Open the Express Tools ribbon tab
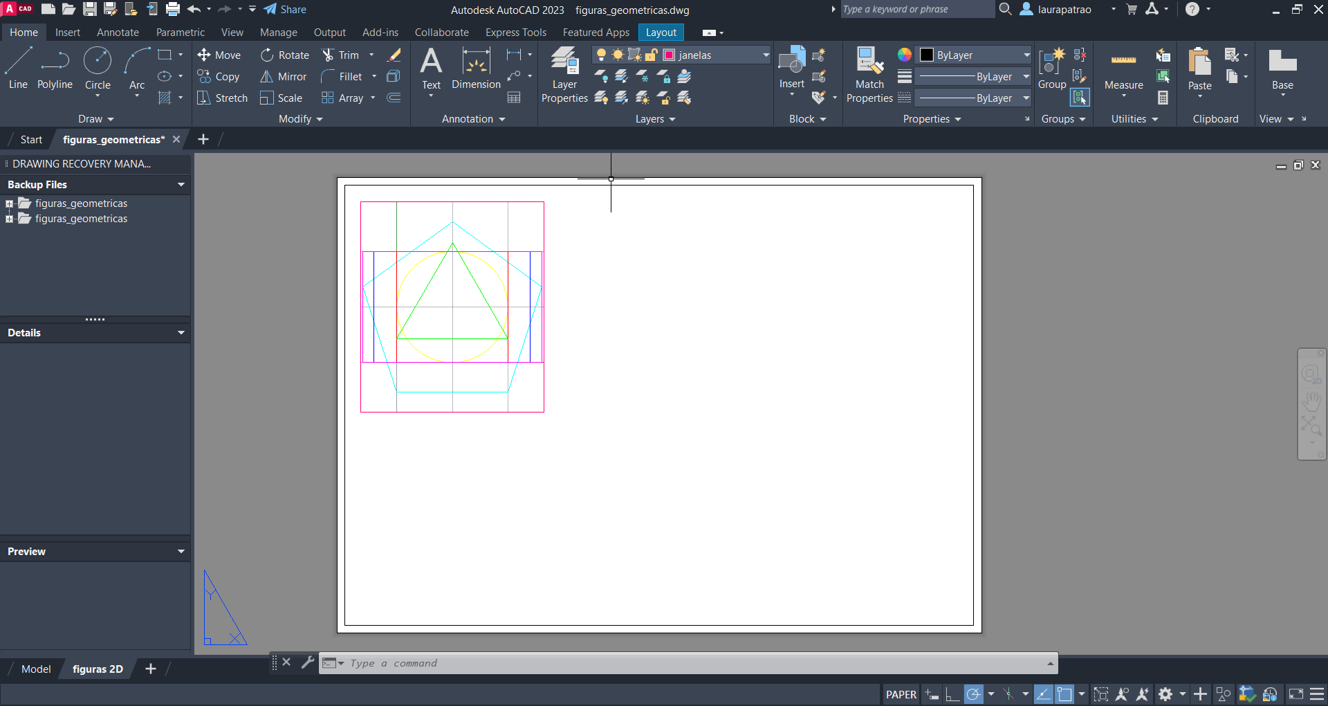 pyautogui.click(x=516, y=33)
